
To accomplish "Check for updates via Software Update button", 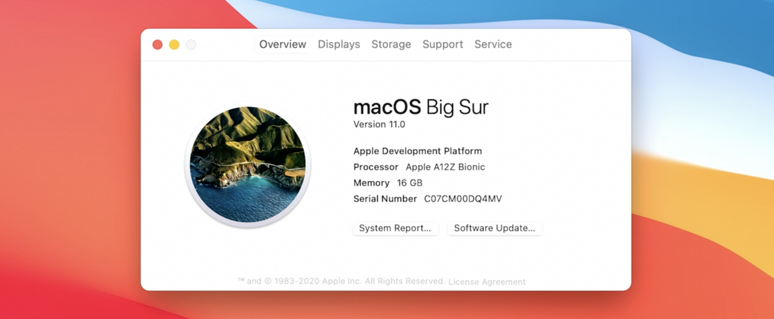I will point(495,228).
